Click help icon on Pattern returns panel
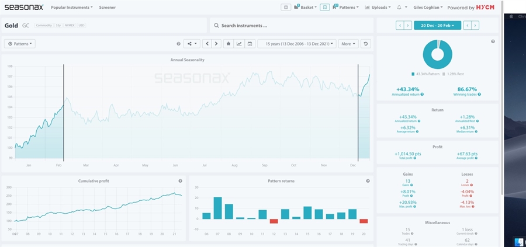The width and height of the screenshot is (526, 247). (x=368, y=181)
